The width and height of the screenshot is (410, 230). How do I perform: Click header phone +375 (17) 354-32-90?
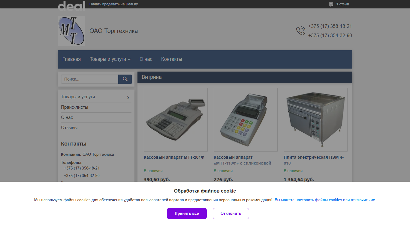pyautogui.click(x=330, y=36)
